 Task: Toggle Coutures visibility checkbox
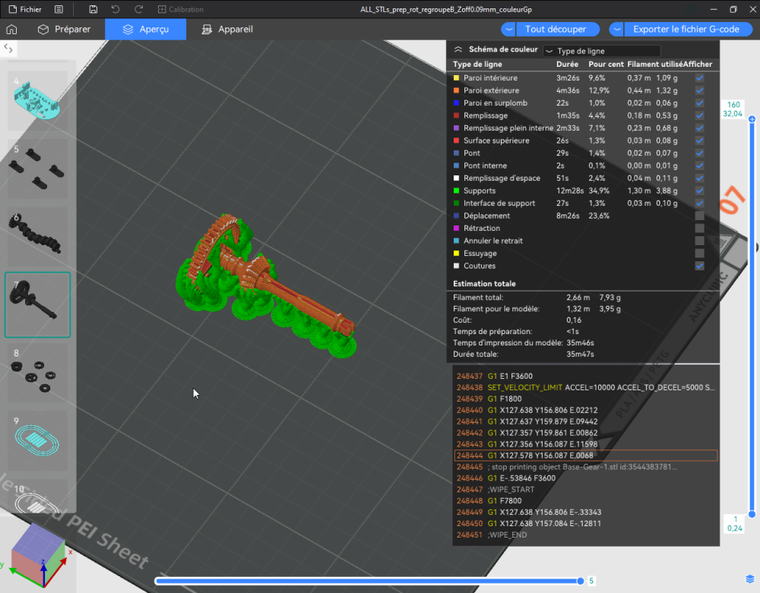pos(699,266)
